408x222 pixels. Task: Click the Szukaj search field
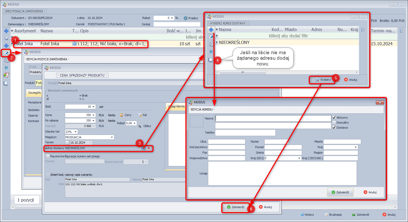pos(177,24)
